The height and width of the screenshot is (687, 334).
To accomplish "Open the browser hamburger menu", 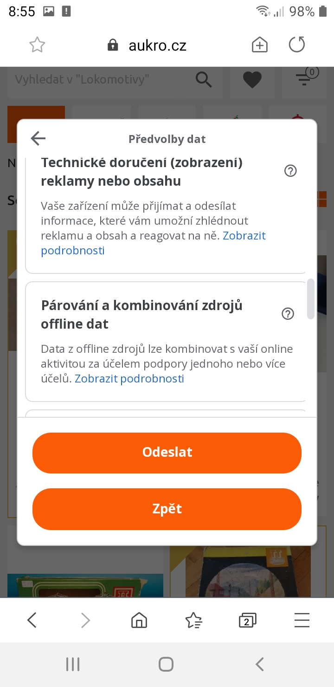I will [x=302, y=620].
